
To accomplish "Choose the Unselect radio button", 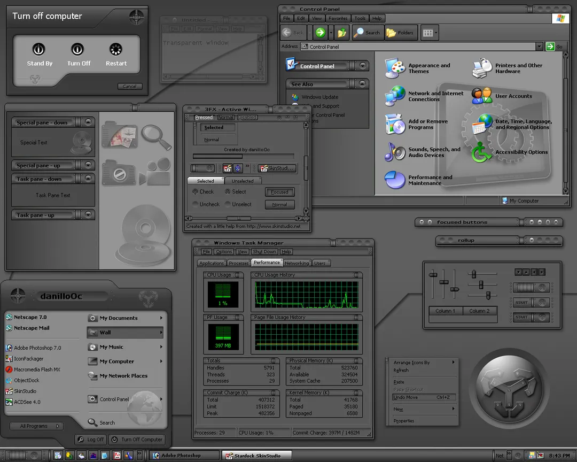I will 228,204.
